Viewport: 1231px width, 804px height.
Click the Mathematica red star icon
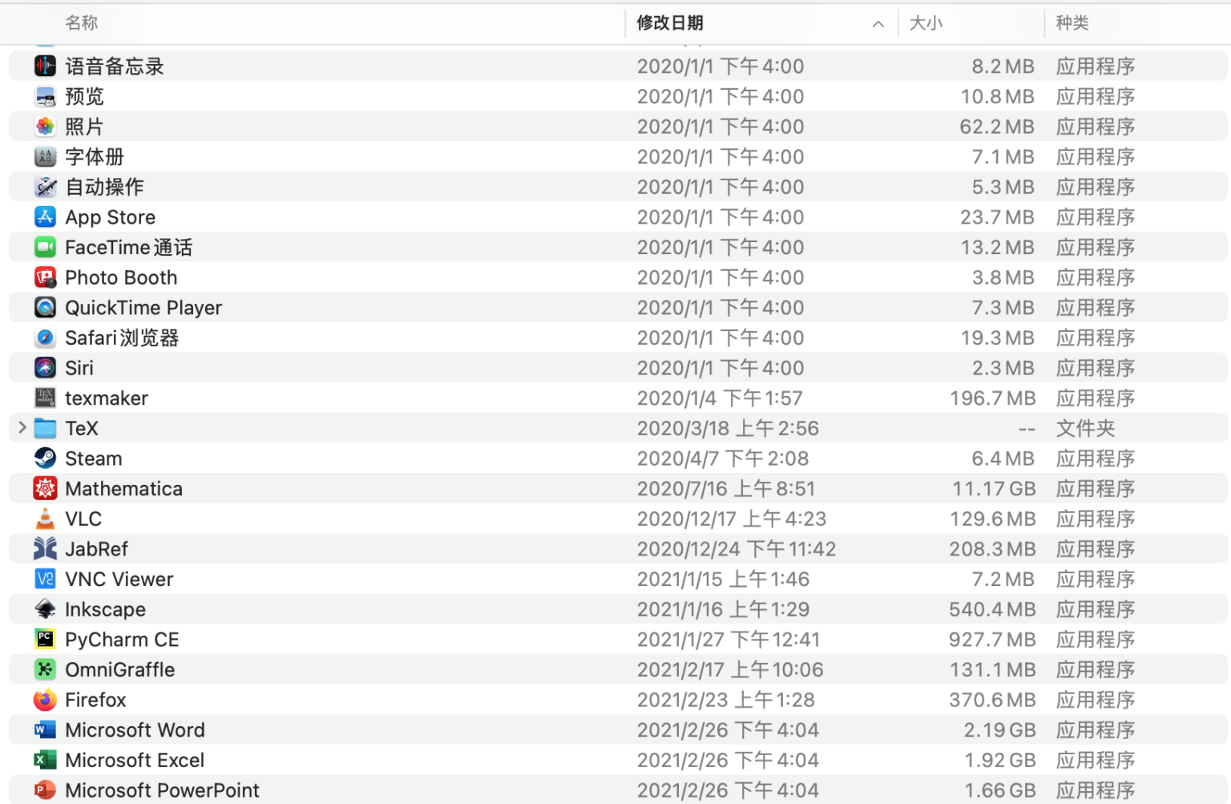pos(45,488)
